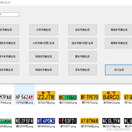Select the 甘TZ2J7挂 yellow trailer plate thumbnail
This screenshot has height=132, width=132.
coord(46,96)
